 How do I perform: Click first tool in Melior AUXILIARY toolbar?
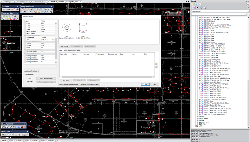click(3, 127)
